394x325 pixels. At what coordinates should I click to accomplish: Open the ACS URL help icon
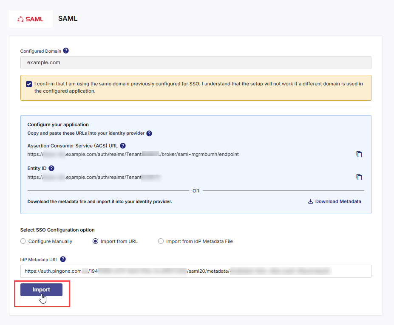click(122, 146)
